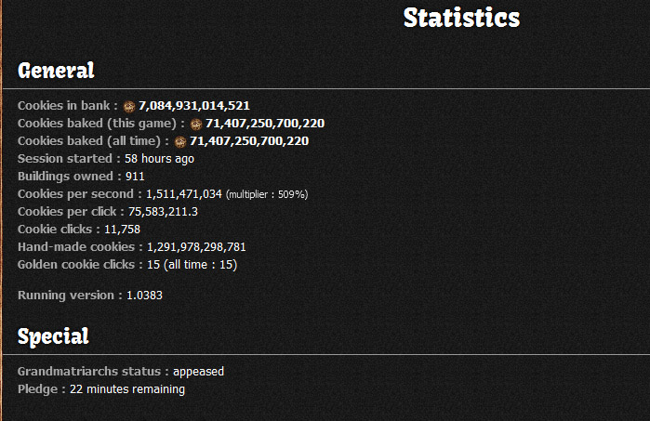Click the Pledge 22 minutes remaining text
The image size is (650, 421).
[x=101, y=389]
